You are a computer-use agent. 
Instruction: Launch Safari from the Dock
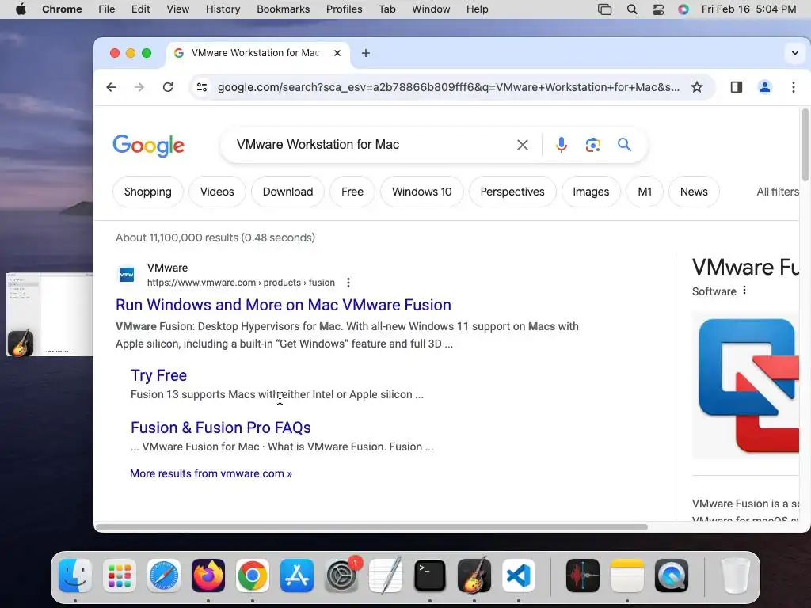[164, 576]
